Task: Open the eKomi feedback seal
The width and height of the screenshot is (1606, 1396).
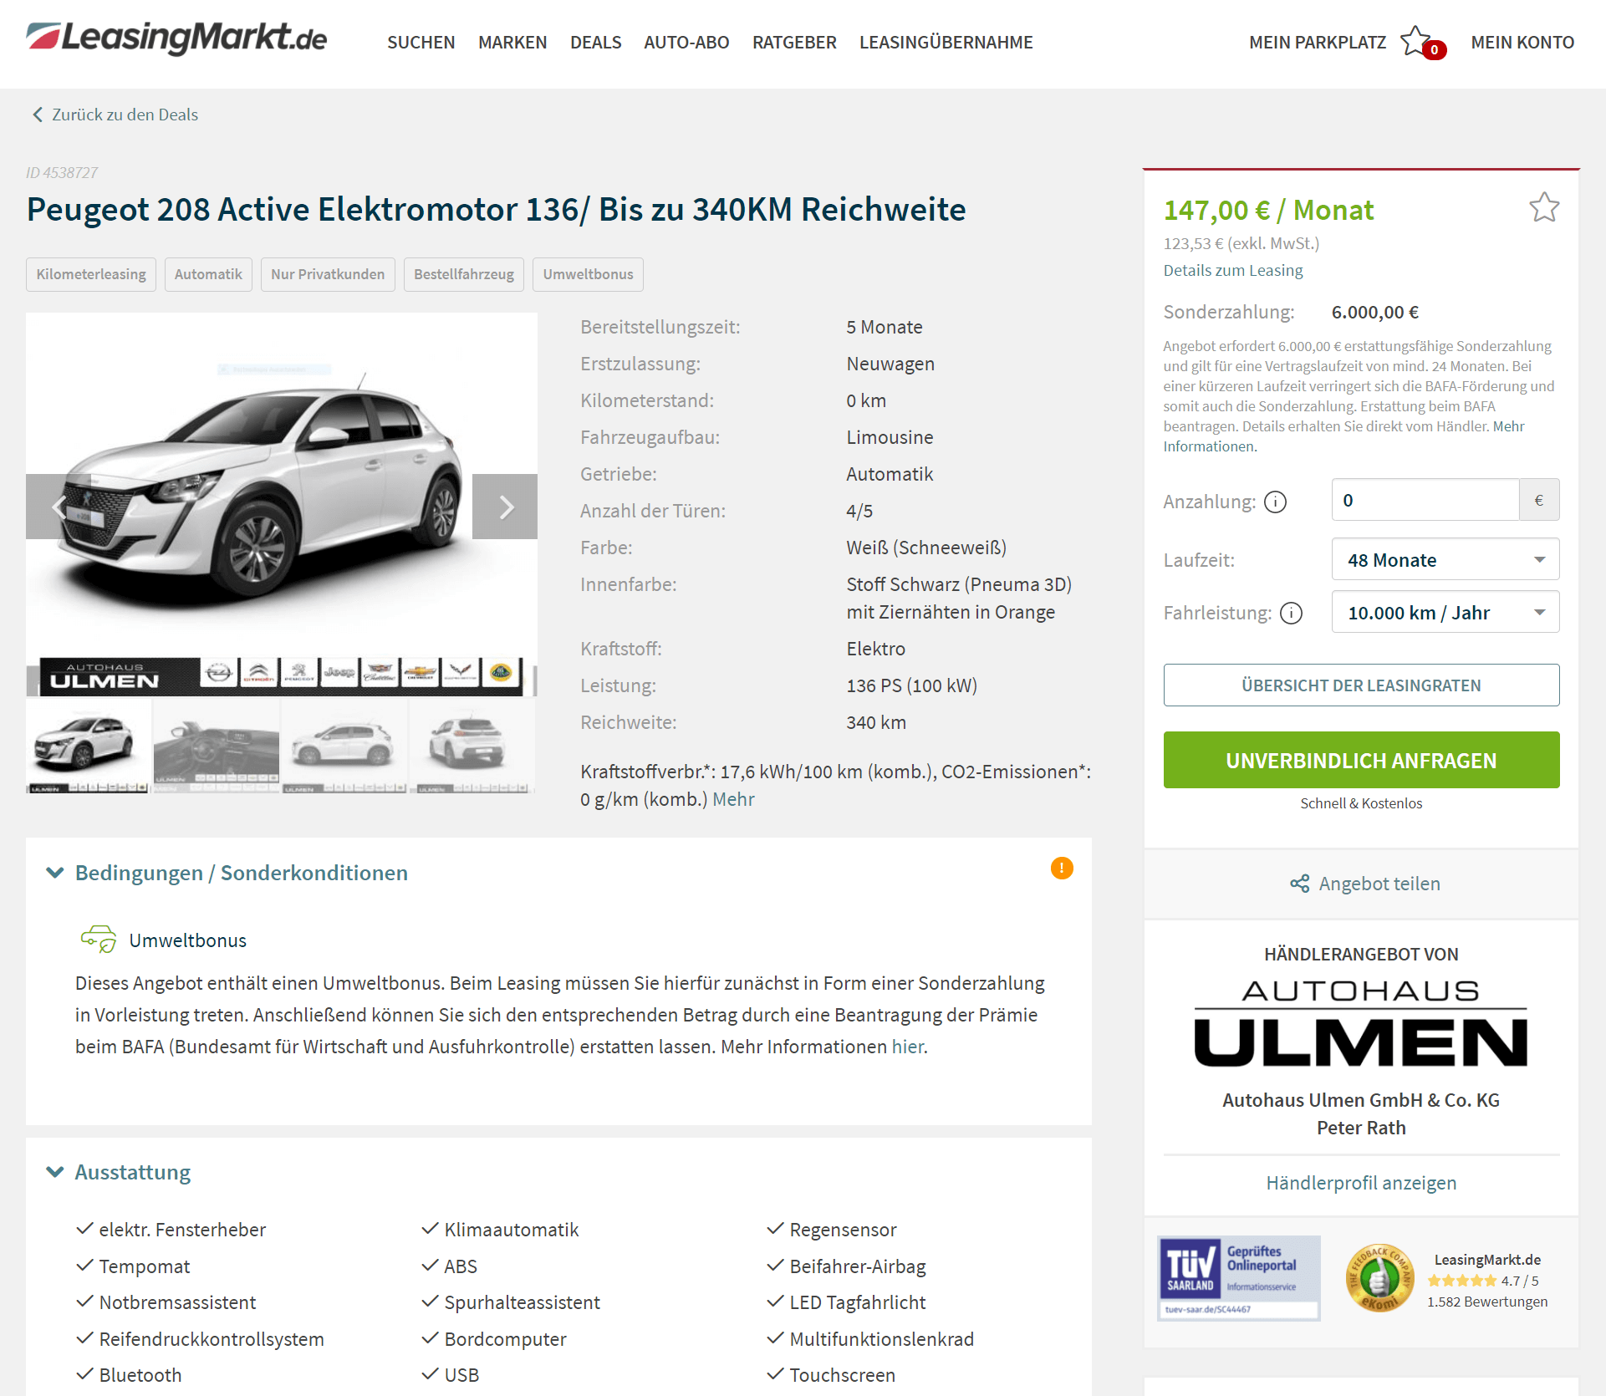Action: click(1379, 1278)
